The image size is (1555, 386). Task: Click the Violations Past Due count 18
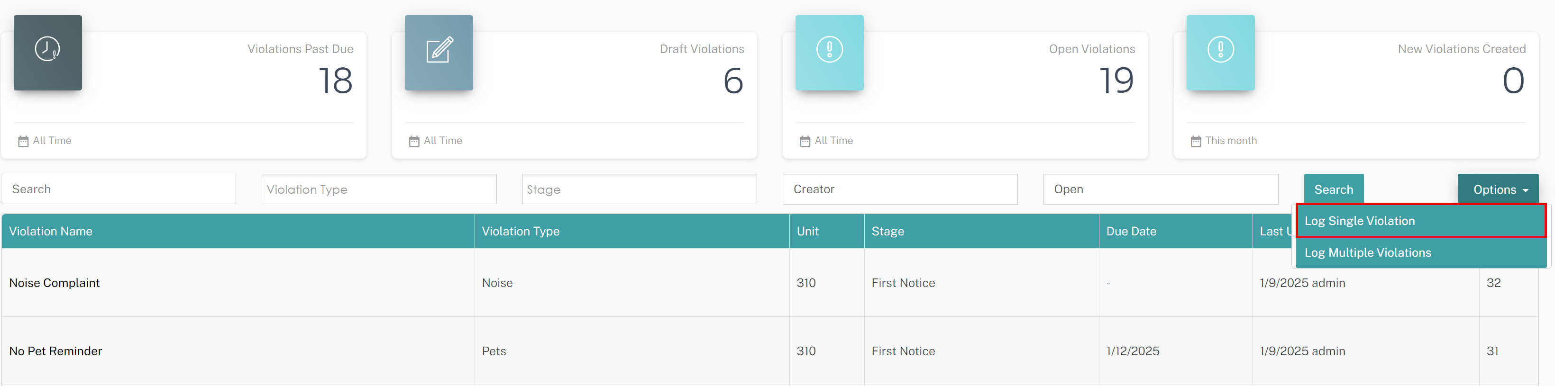click(x=335, y=81)
